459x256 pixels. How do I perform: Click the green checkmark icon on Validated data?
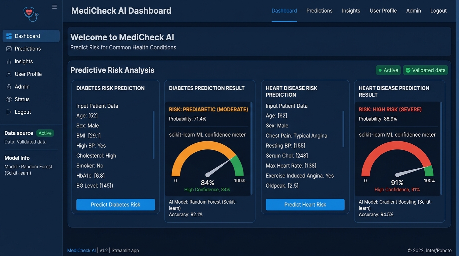(x=408, y=70)
